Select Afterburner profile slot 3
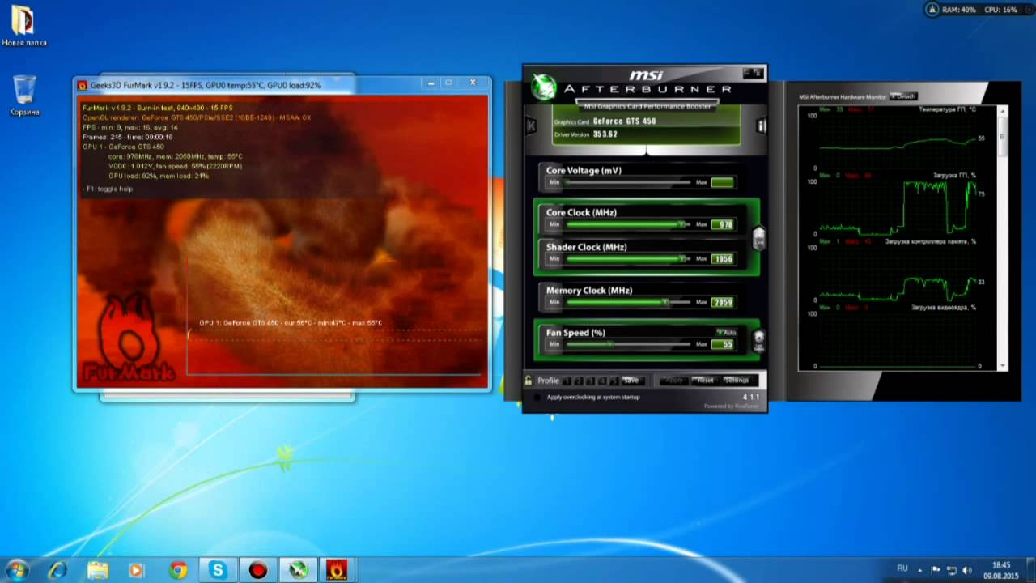Screen dimensions: 1036x583 590,381
